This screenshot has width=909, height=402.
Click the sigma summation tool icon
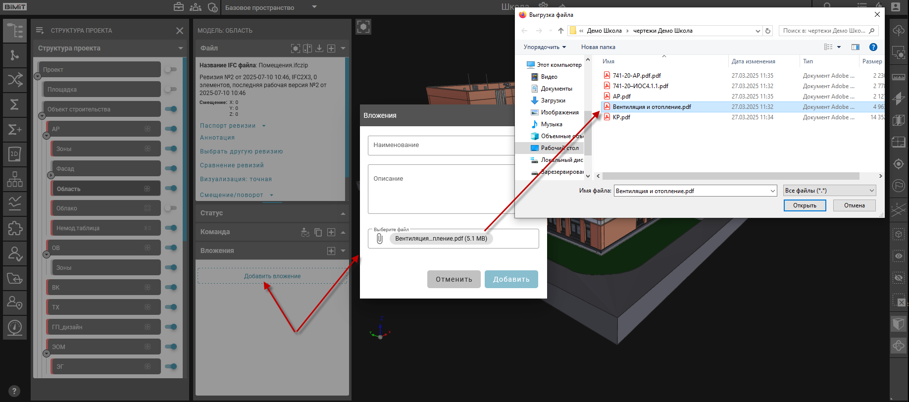(15, 104)
